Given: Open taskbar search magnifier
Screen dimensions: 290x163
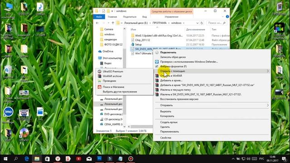Looking at the screenshot, I should pyautogui.click(x=16, y=158).
